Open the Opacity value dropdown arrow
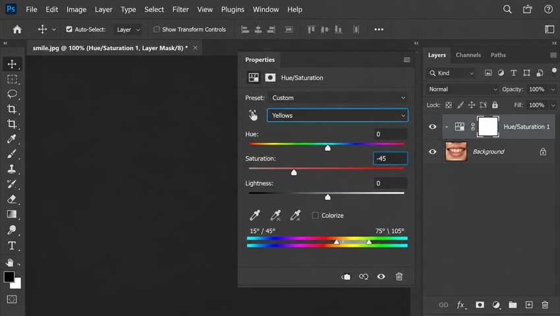 point(553,90)
